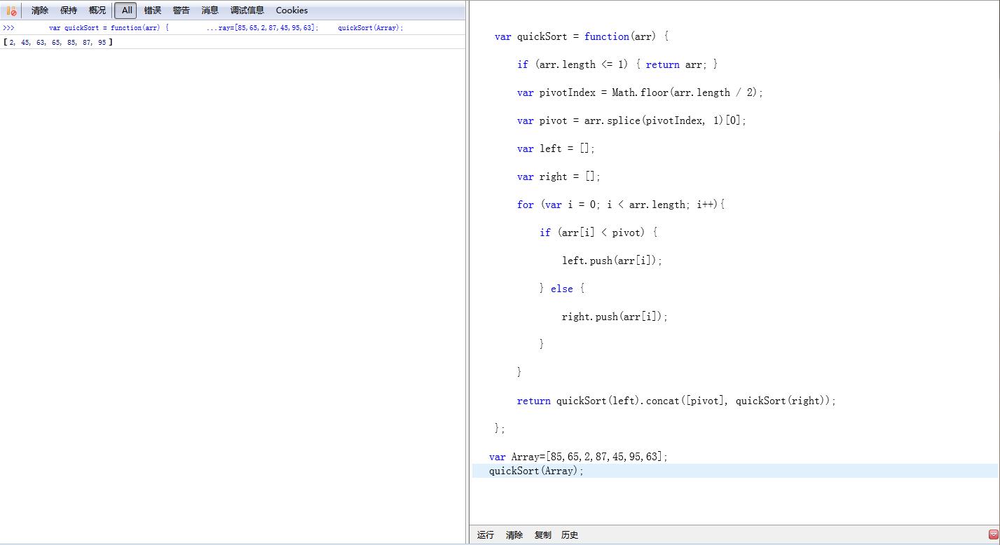Open the 概况 profile button
The image size is (1000, 545).
pyautogui.click(x=97, y=11)
